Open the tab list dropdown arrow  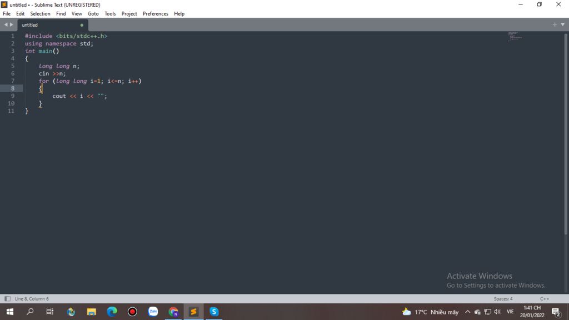pyautogui.click(x=563, y=24)
